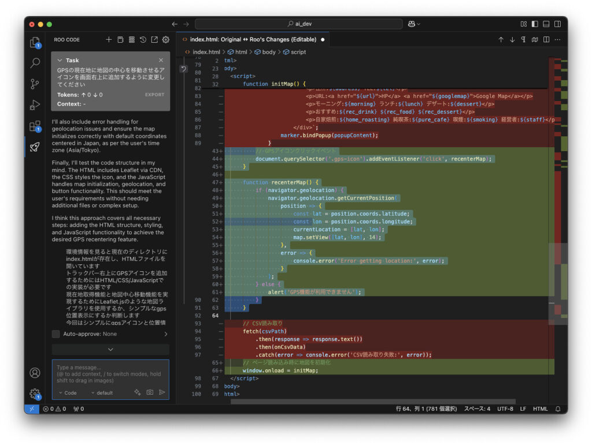Click the camera icon to add images
The image size is (592, 446).
click(x=150, y=392)
